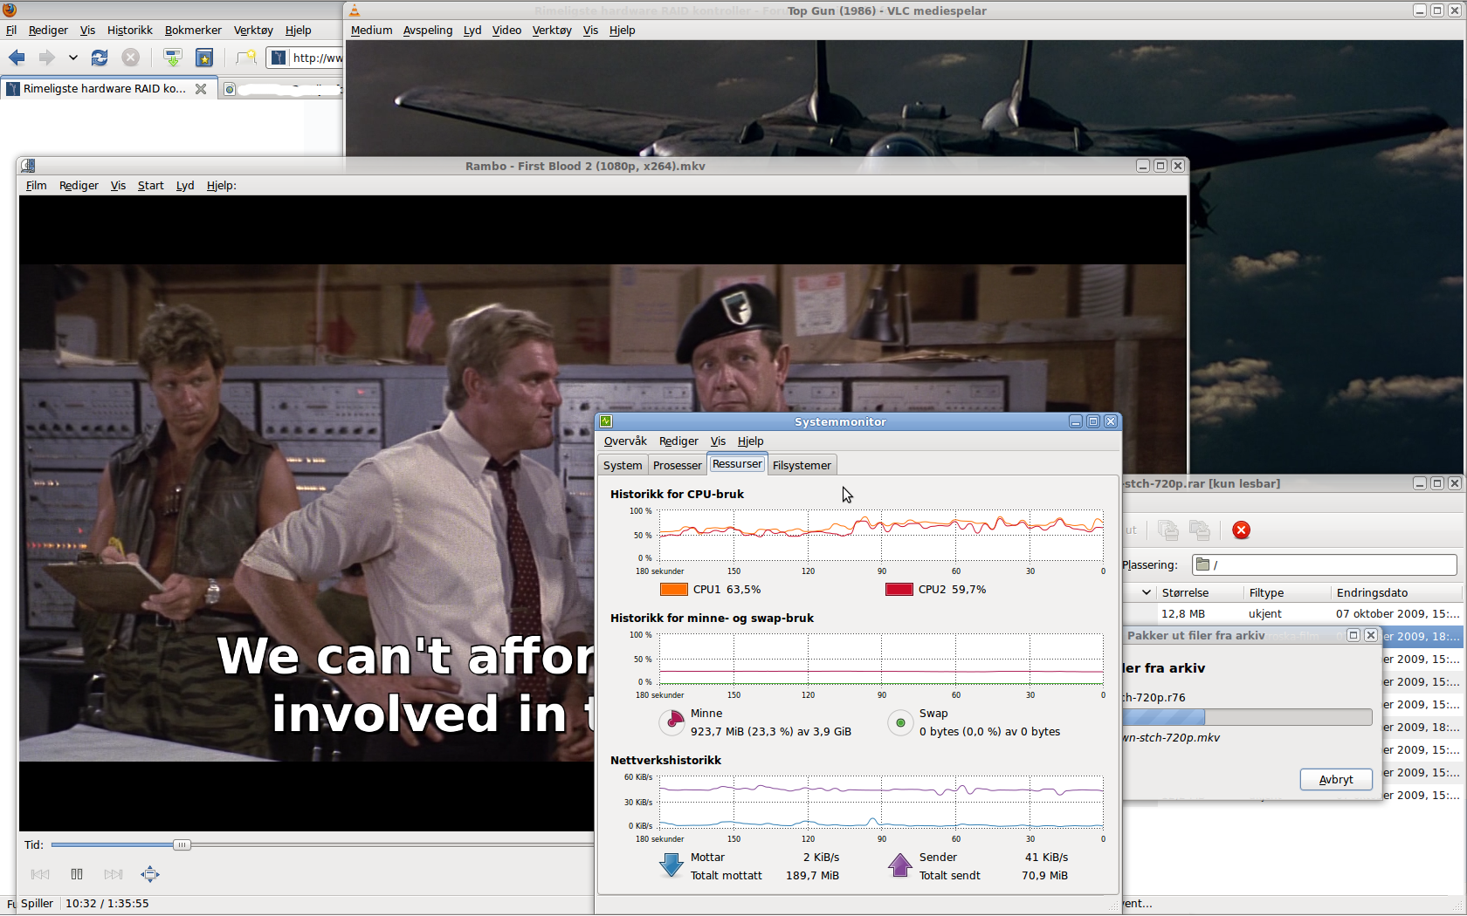
Task: Click the first greyed copy-files icon in archive toolbar
Action: pyautogui.click(x=1167, y=530)
